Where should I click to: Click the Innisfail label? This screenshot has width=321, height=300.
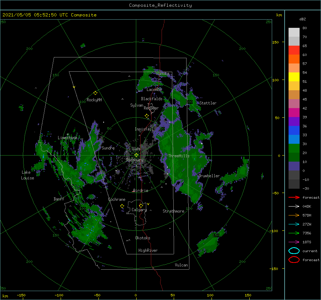coord(144,129)
